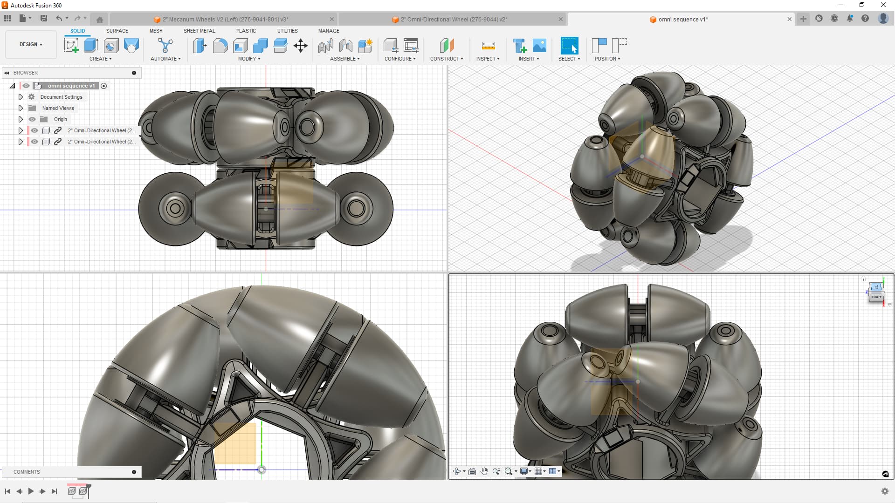Expand the Origin node
Image resolution: width=895 pixels, height=503 pixels.
coord(21,119)
